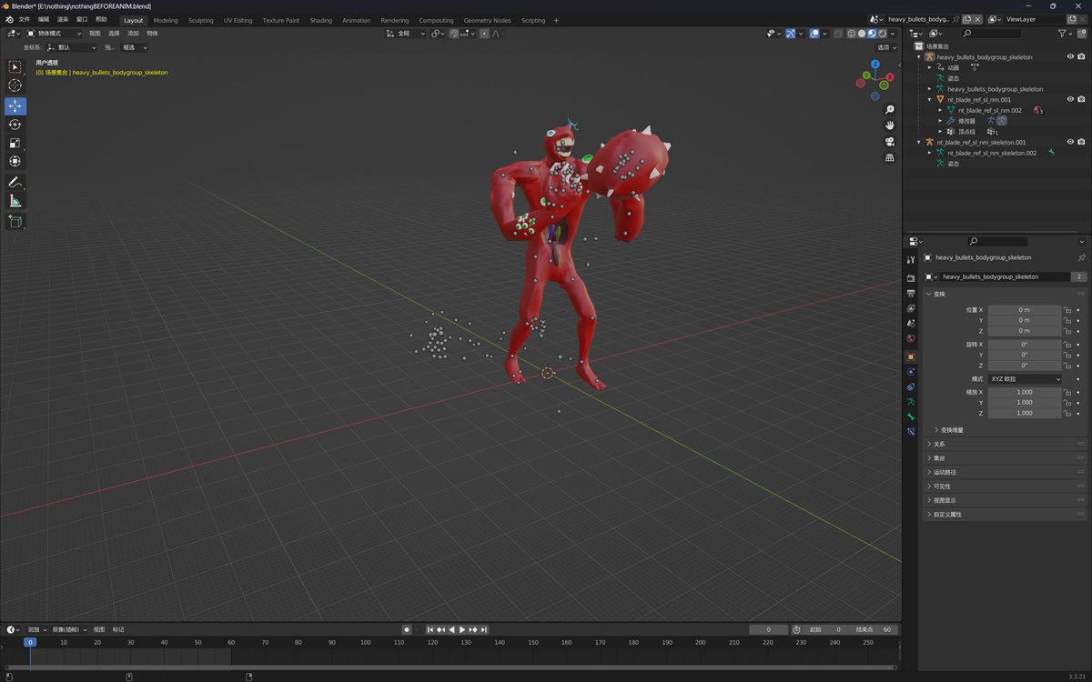The height and width of the screenshot is (682, 1092).
Task: Choose the Select Box tool
Action: tap(15, 66)
